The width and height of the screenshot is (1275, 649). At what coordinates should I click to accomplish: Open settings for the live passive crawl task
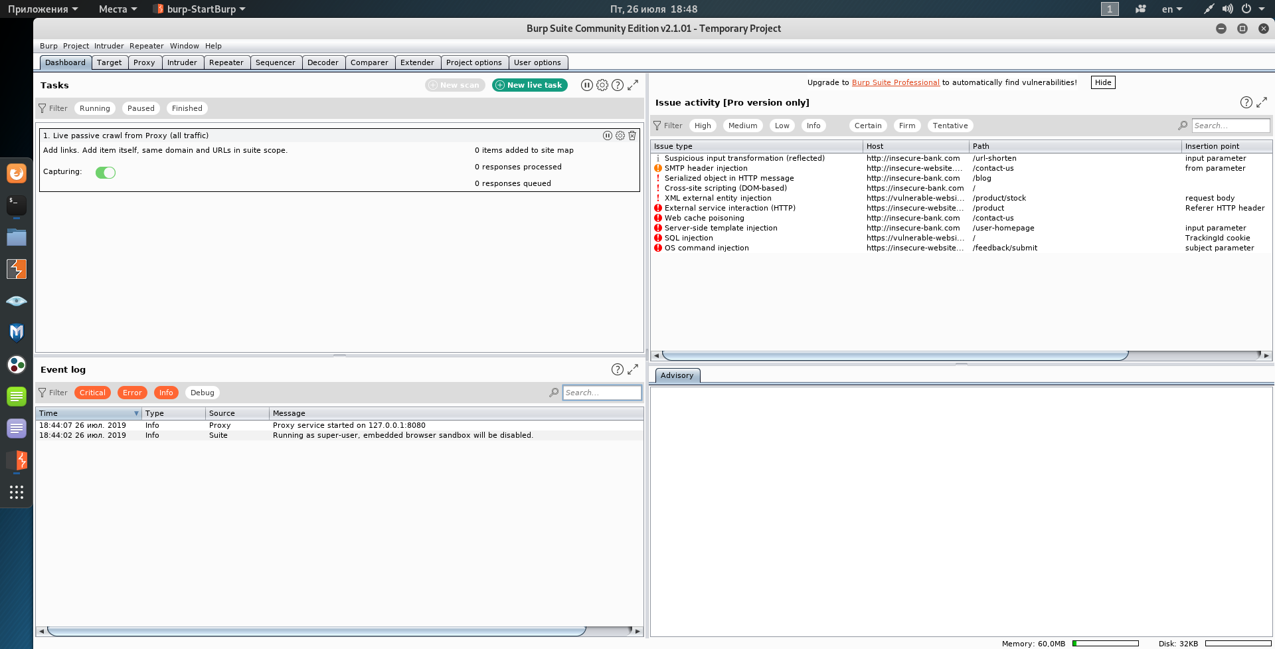620,136
